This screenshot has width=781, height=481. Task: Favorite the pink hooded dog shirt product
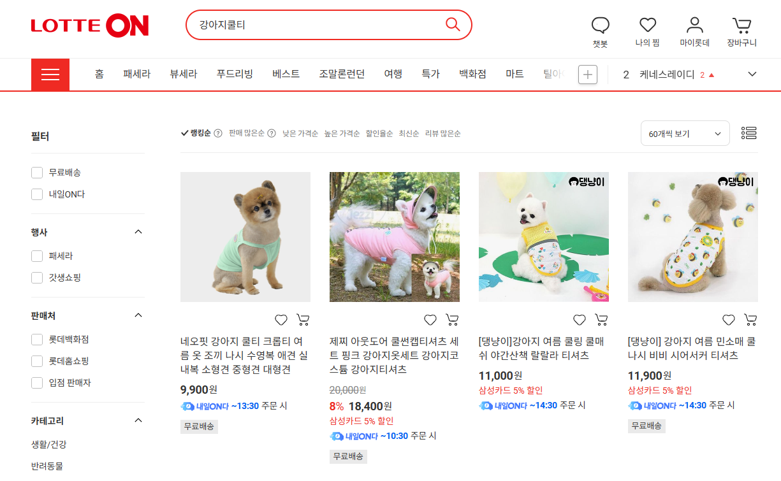click(430, 319)
